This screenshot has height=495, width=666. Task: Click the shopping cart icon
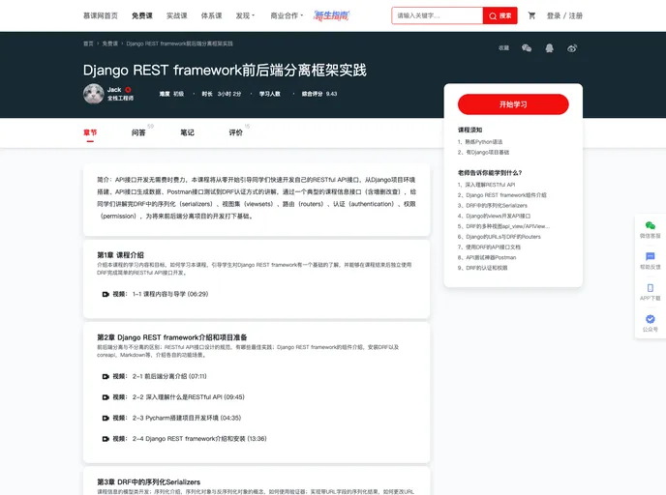(531, 15)
